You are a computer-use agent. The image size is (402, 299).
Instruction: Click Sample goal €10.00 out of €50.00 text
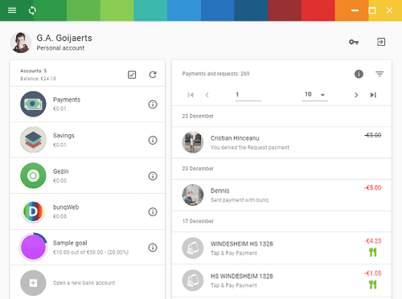[91, 252]
